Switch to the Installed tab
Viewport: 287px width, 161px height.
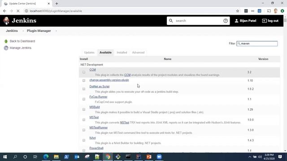pos(122,53)
